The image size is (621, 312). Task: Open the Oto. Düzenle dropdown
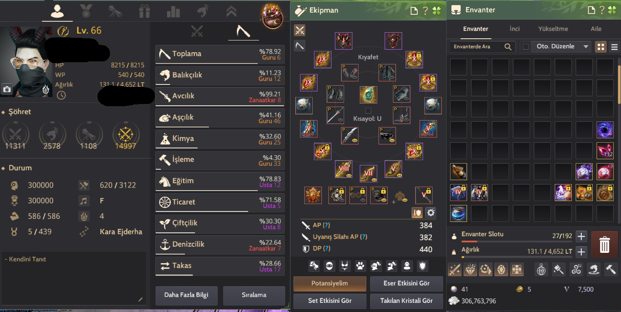560,47
